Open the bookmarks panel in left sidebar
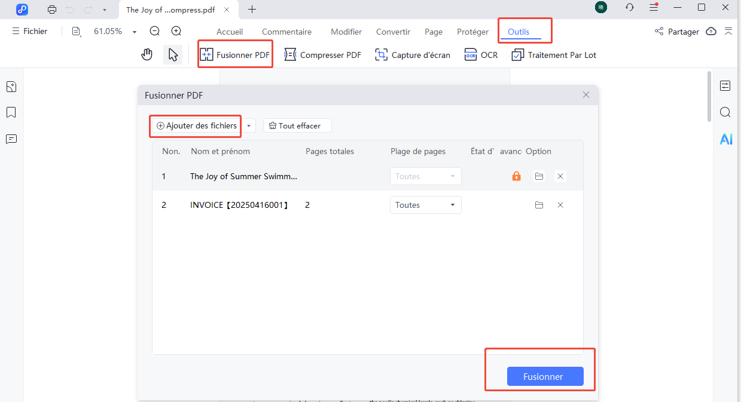Screen dimensions: 741x402 (x=11, y=113)
